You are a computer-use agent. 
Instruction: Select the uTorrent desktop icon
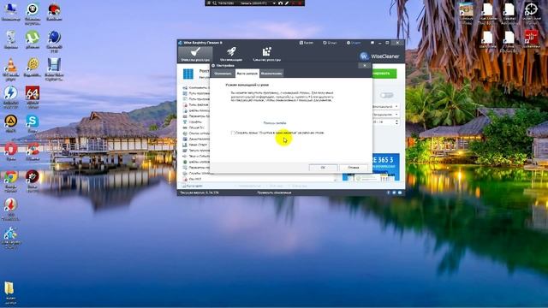coord(33,39)
